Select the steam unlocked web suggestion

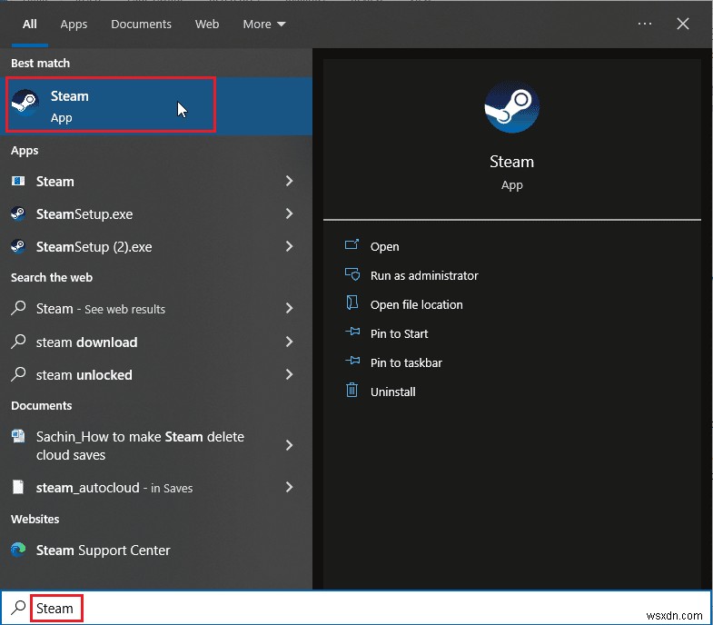pyautogui.click(x=84, y=375)
